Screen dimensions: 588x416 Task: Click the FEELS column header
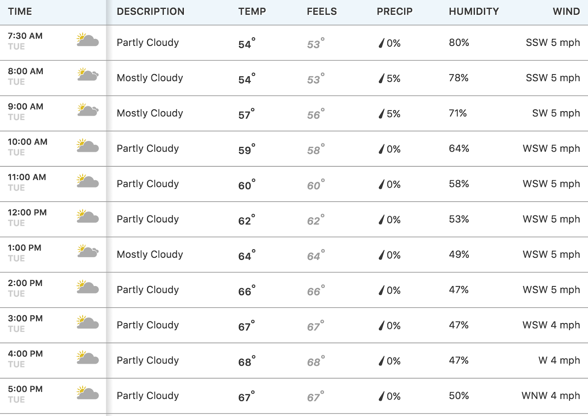coord(322,11)
